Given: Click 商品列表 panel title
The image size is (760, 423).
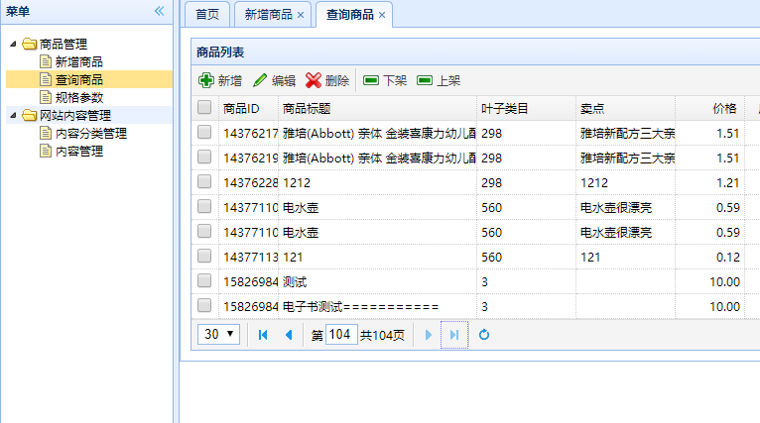Looking at the screenshot, I should pos(220,53).
